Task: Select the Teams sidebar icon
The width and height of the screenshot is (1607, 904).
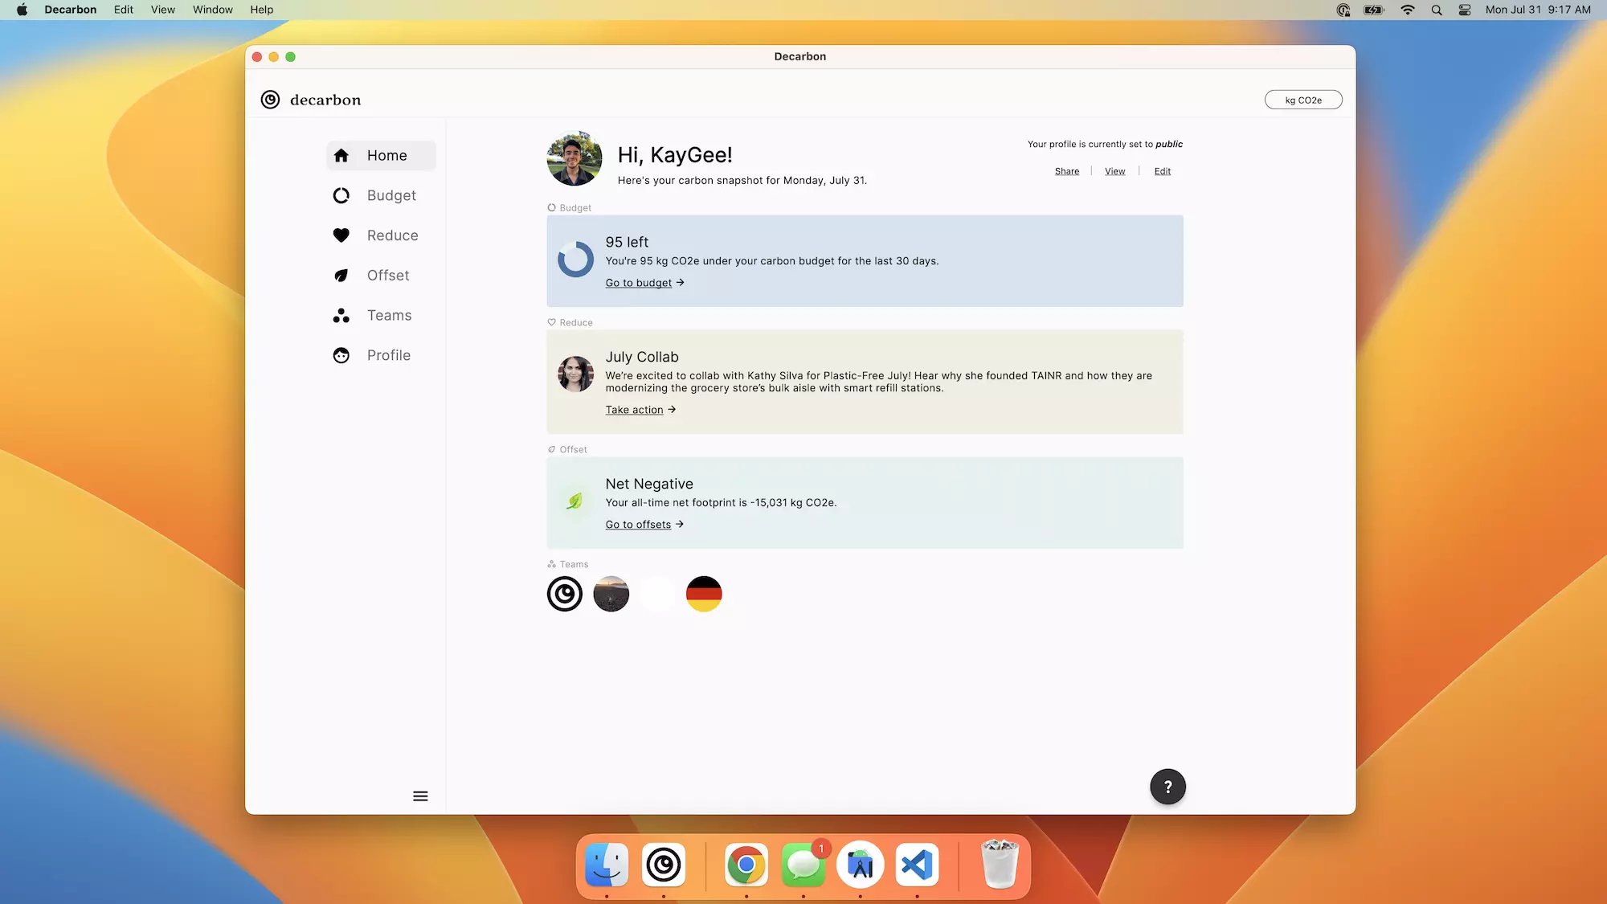Action: (x=341, y=314)
